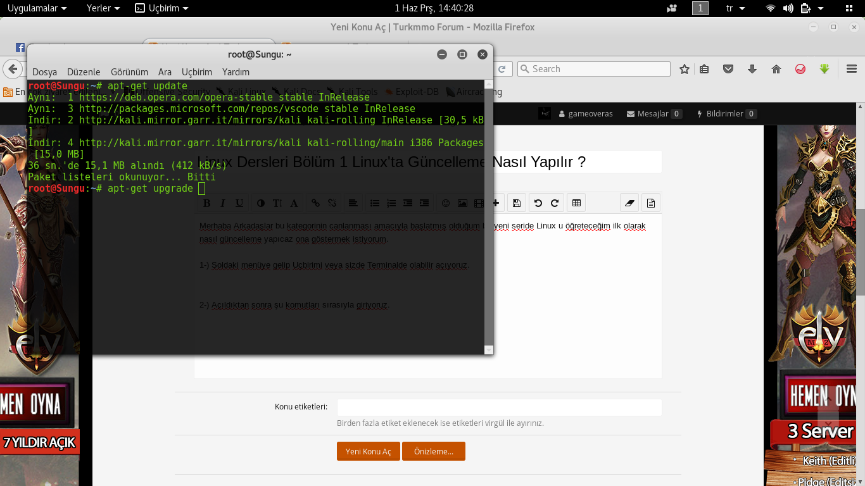Maximize the root@Sungu terminal window
Viewport: 865px width, 486px height.
click(462, 54)
